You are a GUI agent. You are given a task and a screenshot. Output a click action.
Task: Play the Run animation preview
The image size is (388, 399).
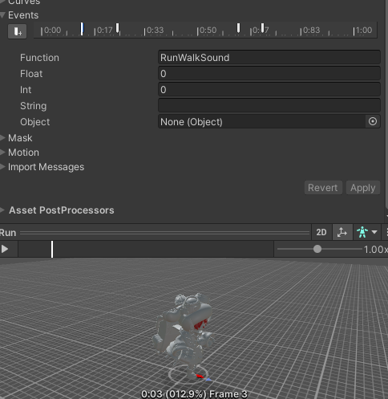coord(5,249)
